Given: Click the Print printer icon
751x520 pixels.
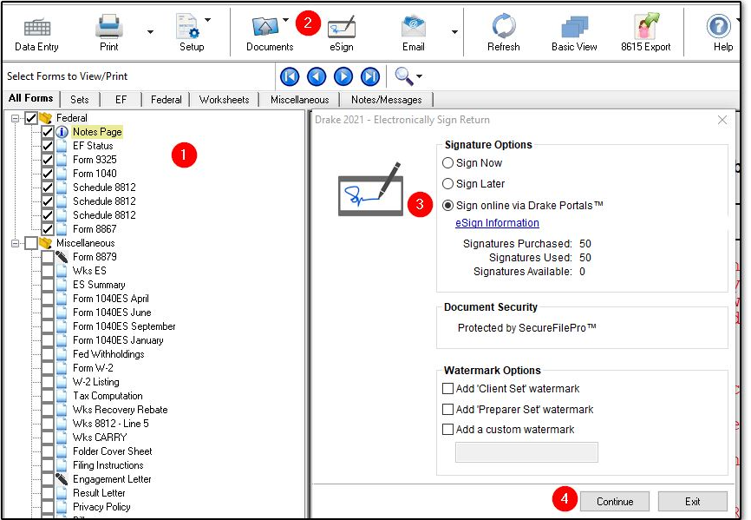Looking at the screenshot, I should (108, 27).
